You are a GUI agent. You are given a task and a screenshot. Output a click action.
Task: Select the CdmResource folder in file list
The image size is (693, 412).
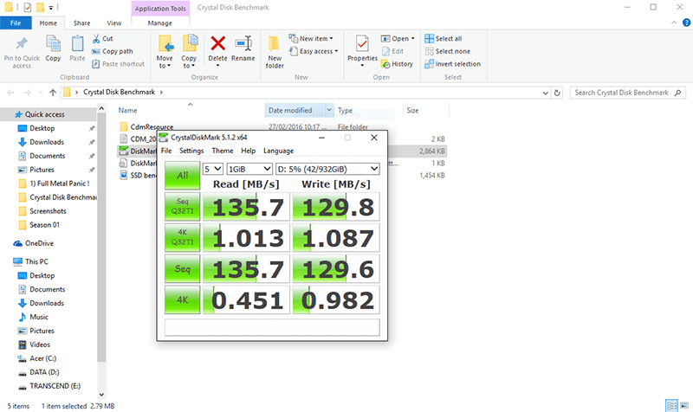click(x=152, y=126)
